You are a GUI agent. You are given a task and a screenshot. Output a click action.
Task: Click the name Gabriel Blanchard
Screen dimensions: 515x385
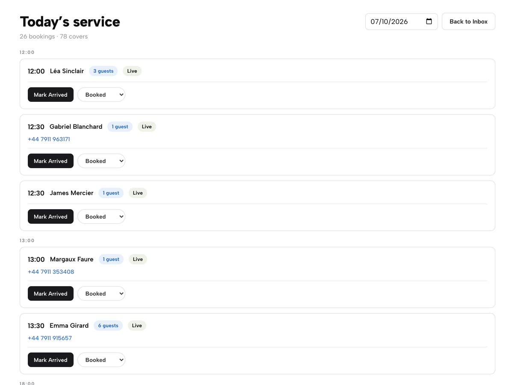(x=76, y=127)
